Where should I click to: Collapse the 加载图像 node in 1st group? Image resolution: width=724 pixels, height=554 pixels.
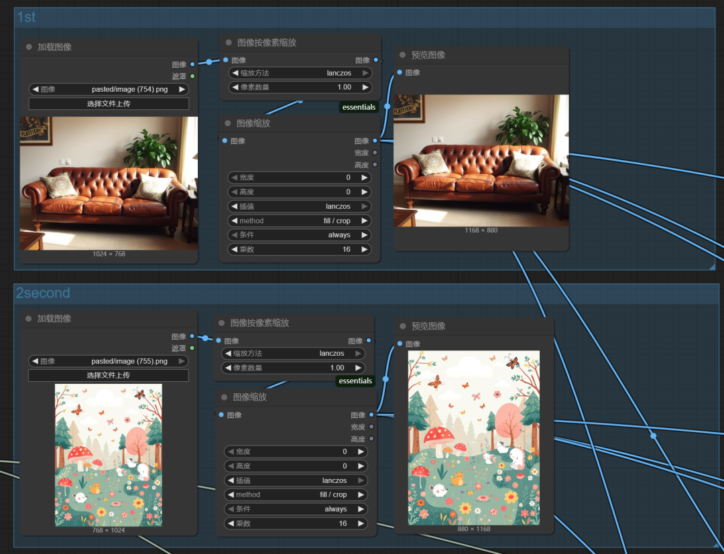click(x=29, y=47)
